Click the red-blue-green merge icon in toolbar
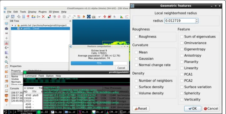The image size is (226, 114). [49, 17]
